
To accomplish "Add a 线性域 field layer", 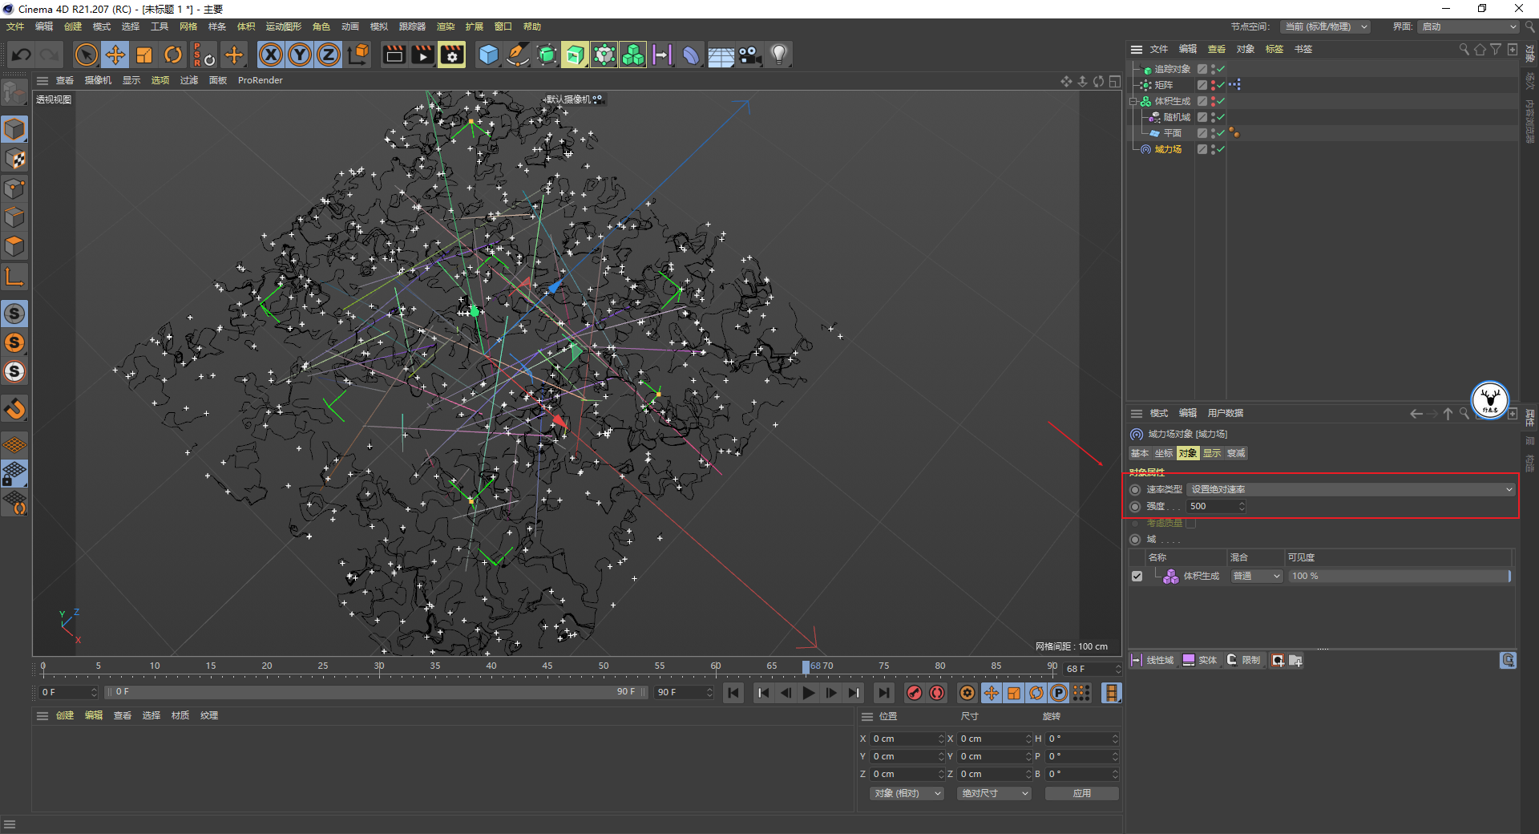I will (1153, 660).
